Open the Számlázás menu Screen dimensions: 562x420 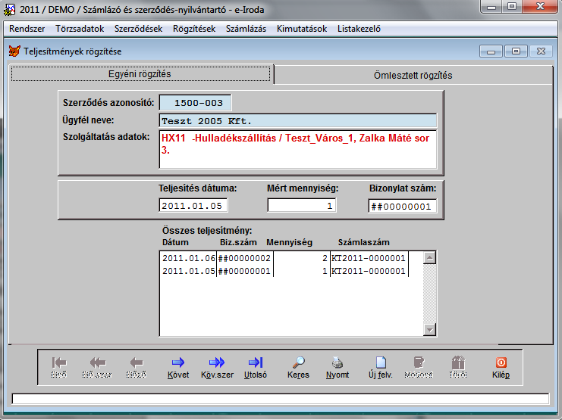pyautogui.click(x=245, y=29)
